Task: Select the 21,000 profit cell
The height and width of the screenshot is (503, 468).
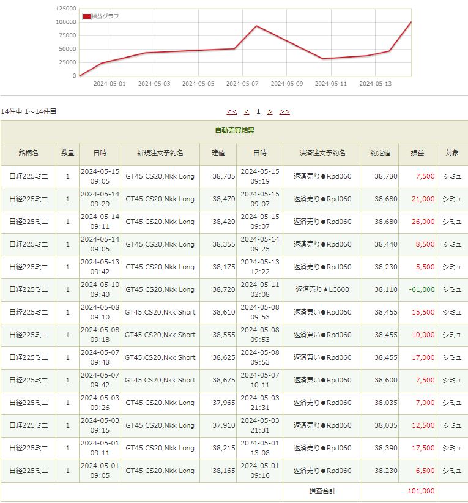Action: pos(417,199)
